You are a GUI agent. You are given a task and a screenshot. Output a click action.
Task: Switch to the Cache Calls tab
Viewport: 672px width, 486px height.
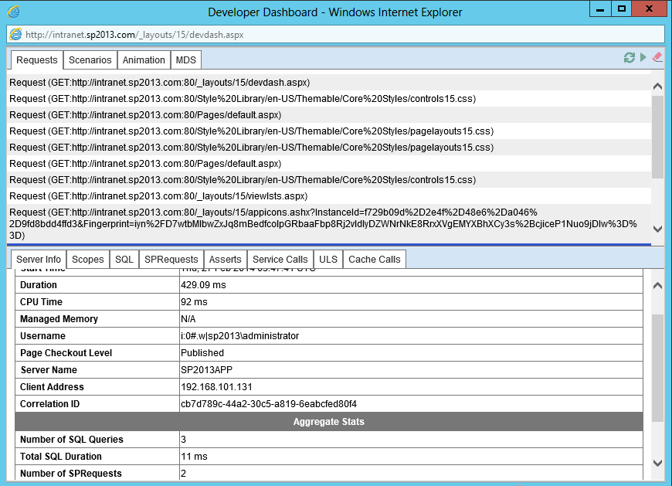point(374,260)
